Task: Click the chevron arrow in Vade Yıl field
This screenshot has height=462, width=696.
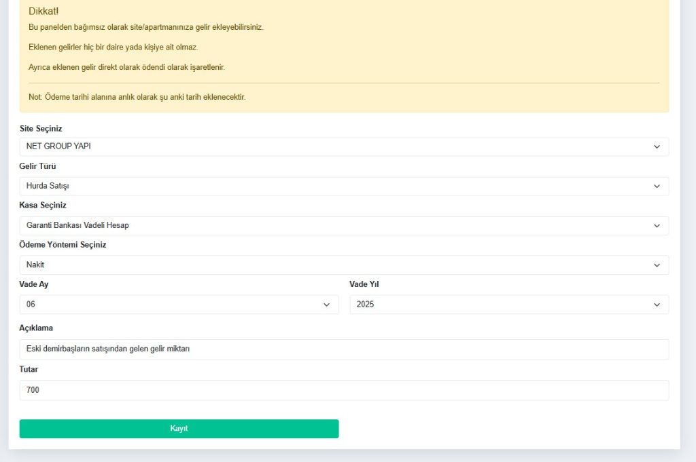Action: tap(657, 305)
